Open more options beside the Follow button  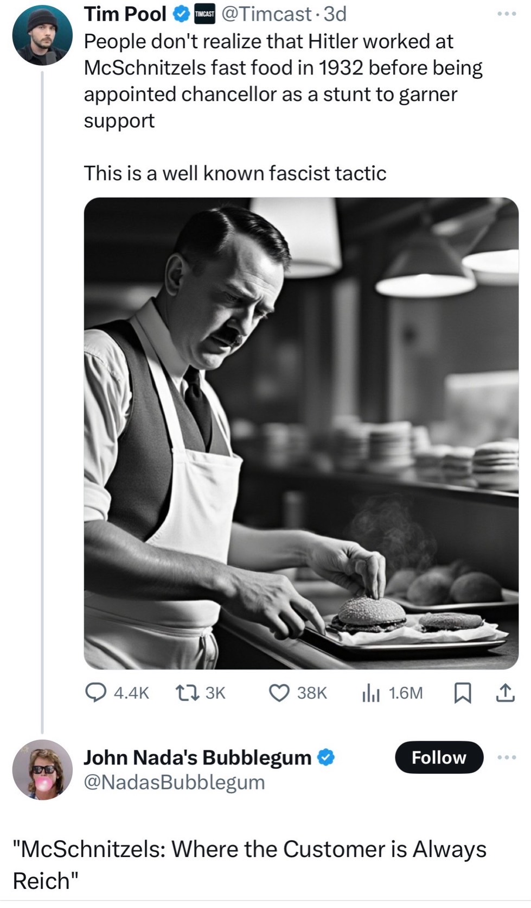(x=506, y=757)
